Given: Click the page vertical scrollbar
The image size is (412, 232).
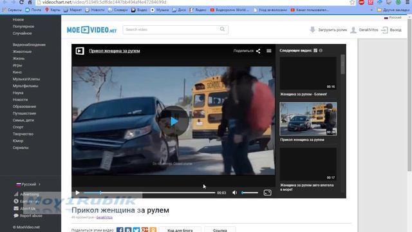Looking at the screenshot, I should click(x=409, y=95).
